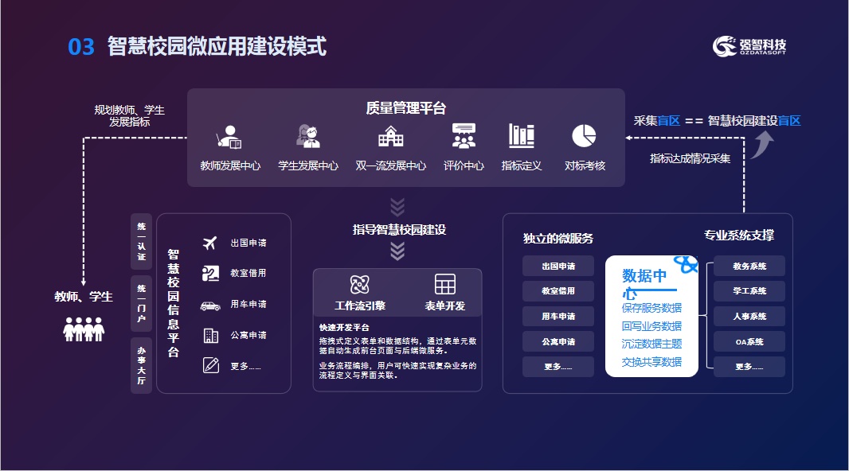Open the 对标考核 pie chart icon
This screenshot has height=471, width=849.
(585, 136)
